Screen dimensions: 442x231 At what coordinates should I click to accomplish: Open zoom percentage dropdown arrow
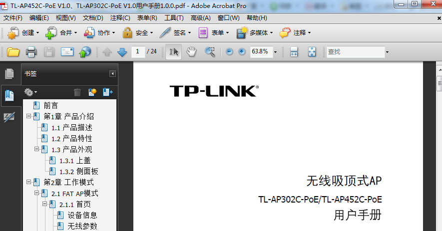coord(275,52)
